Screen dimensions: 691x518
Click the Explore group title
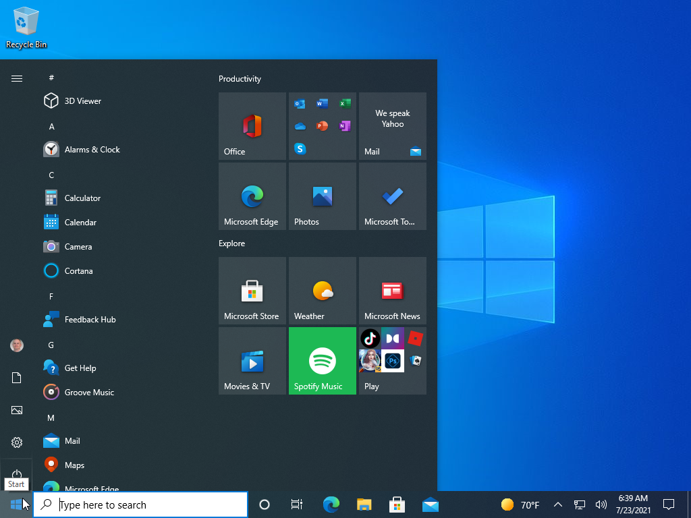(232, 243)
